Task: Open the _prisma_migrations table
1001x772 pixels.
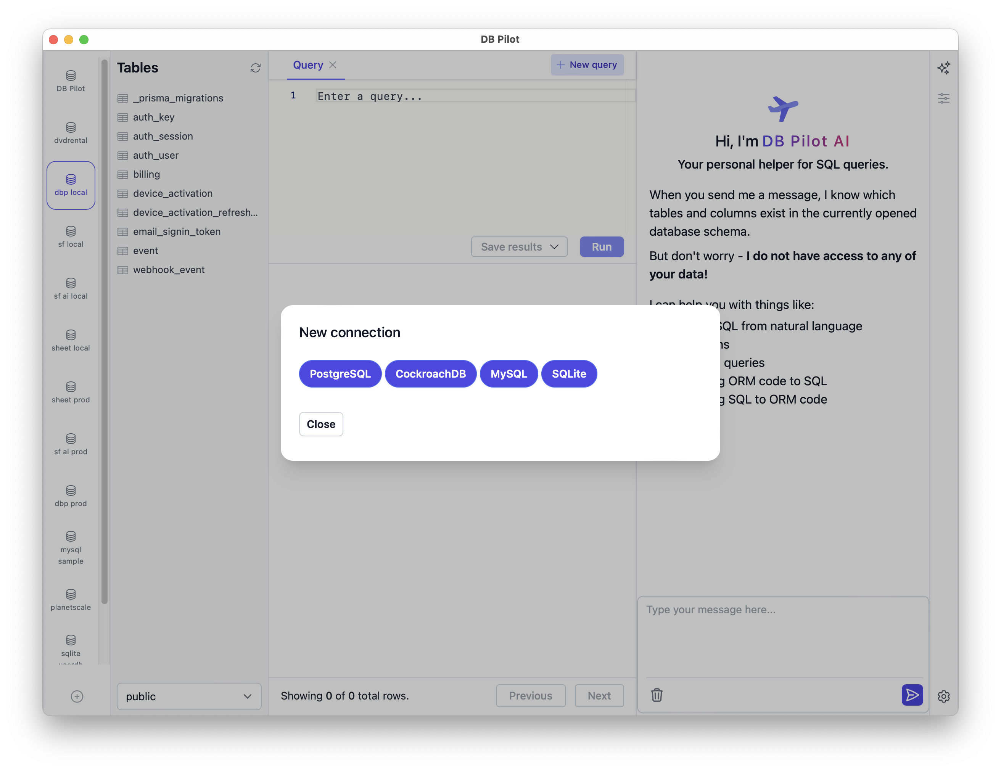Action: coord(189,98)
